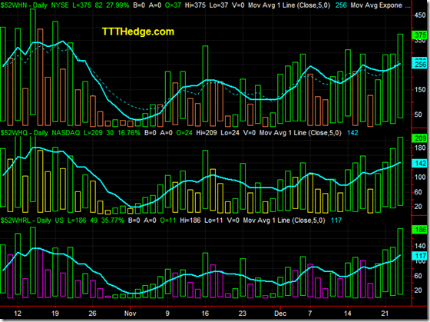
Task: Click the 21 date label on axis
Action: 385,314
